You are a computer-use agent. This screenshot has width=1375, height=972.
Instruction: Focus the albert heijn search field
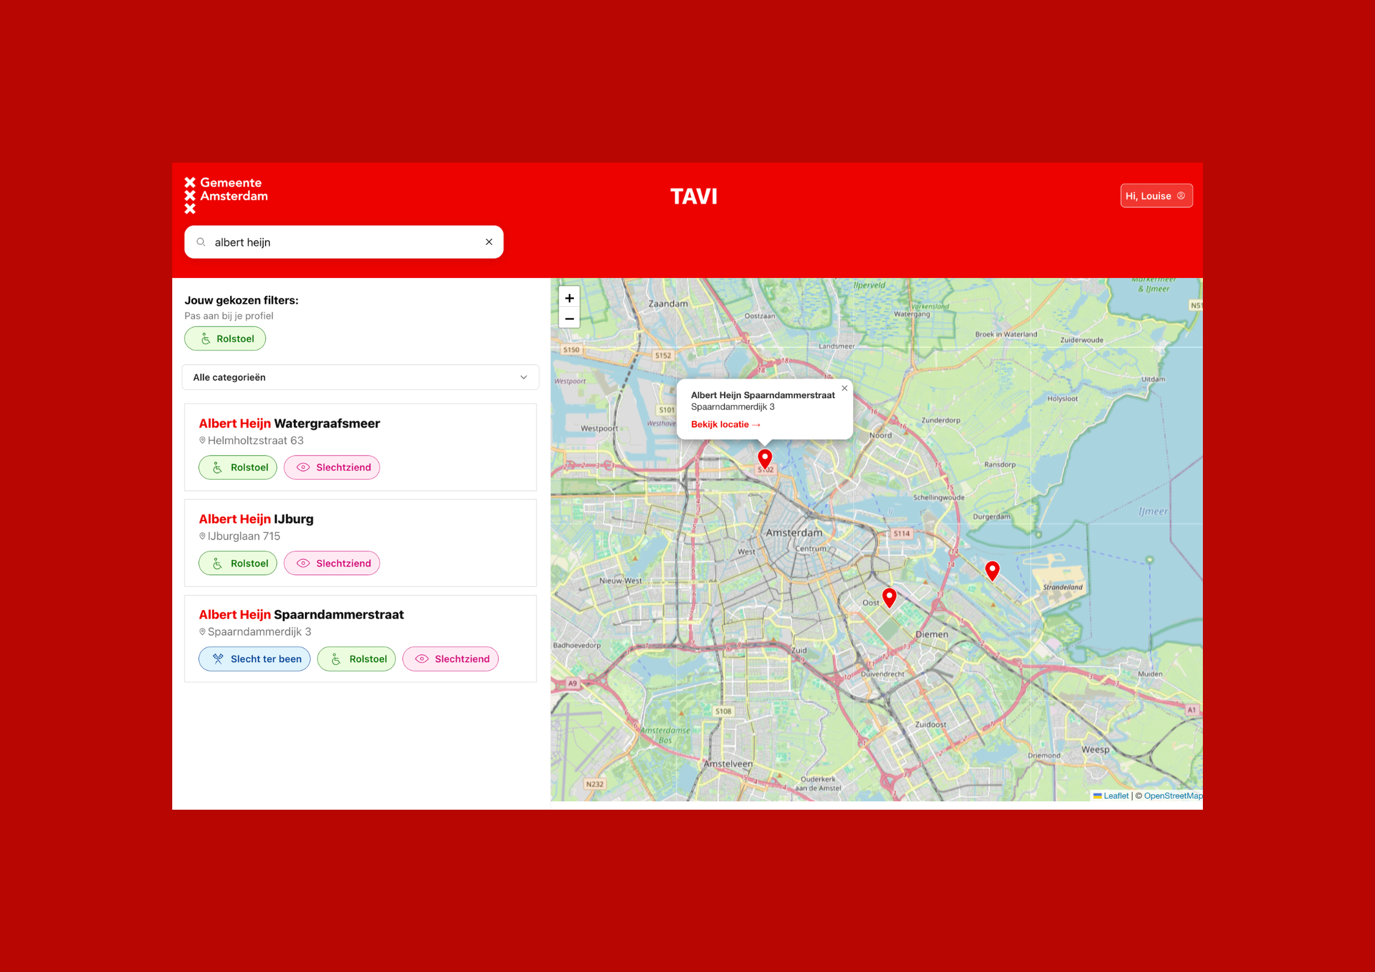coord(344,242)
